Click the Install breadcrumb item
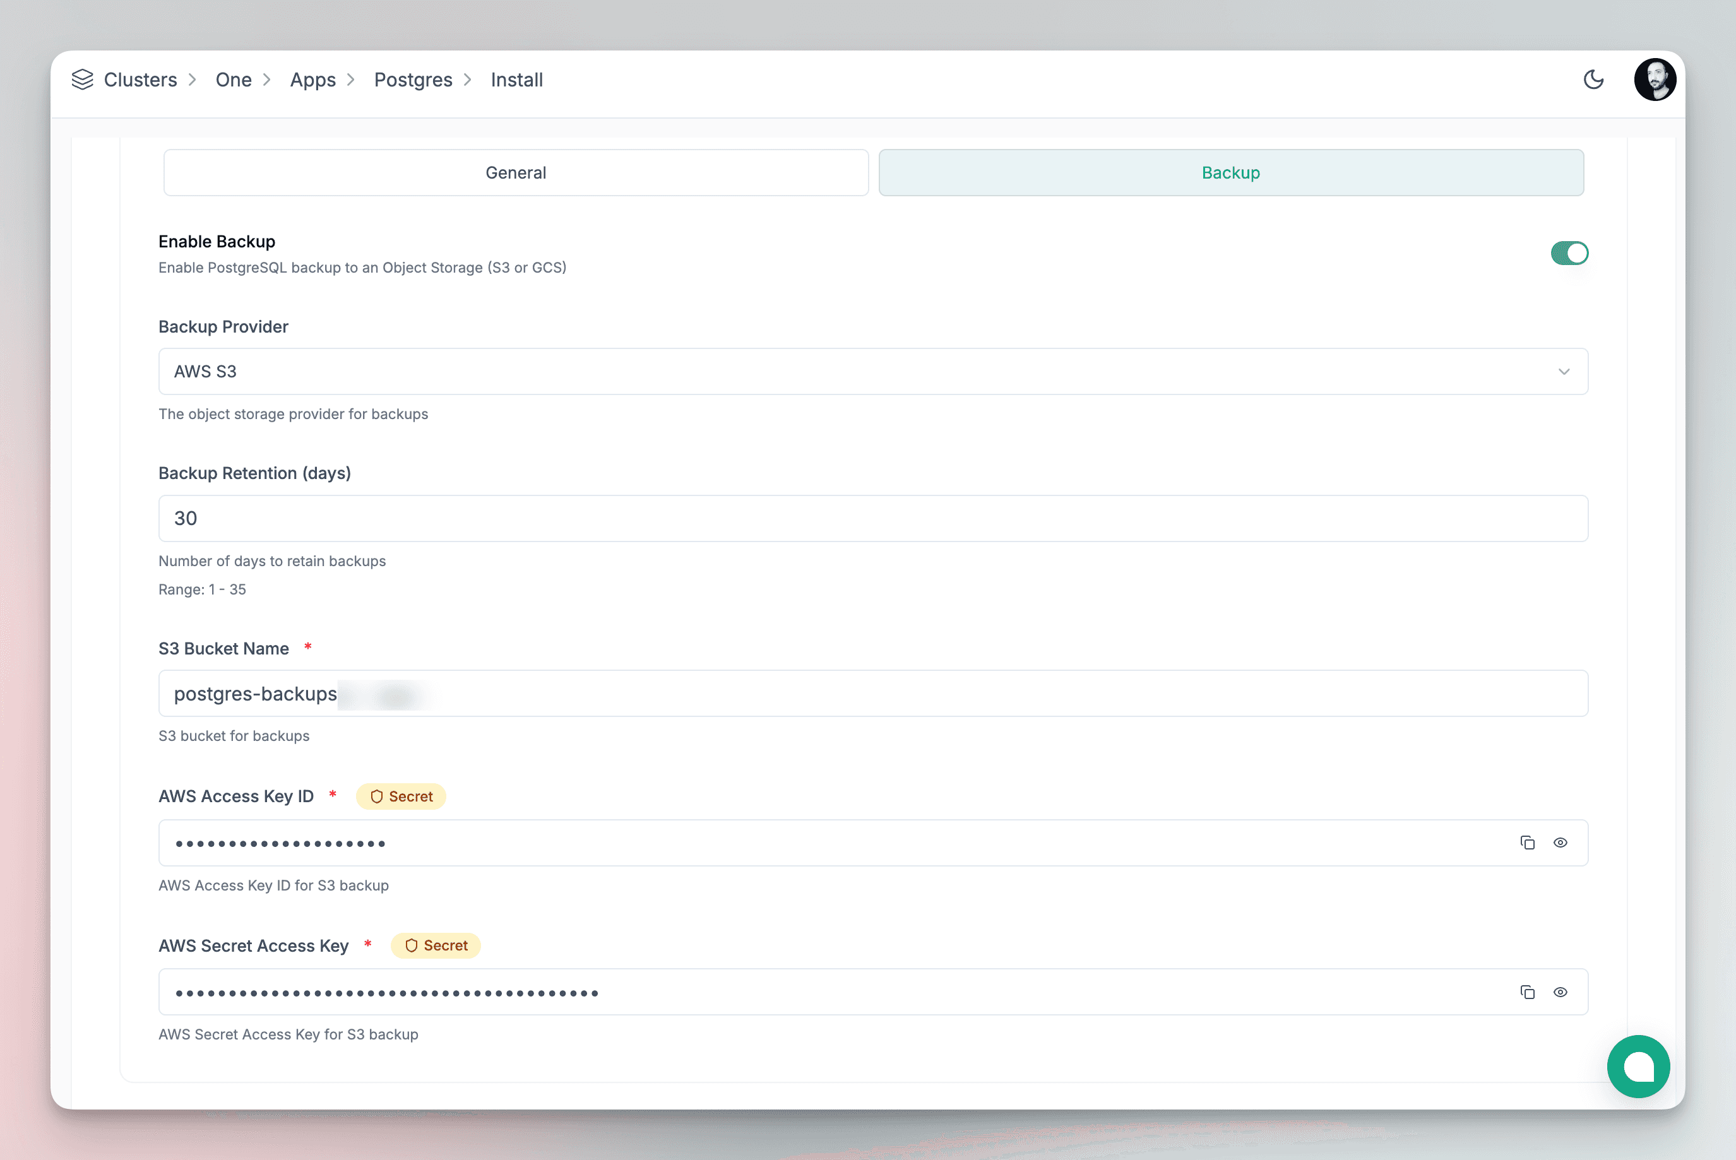This screenshot has width=1736, height=1160. point(516,79)
